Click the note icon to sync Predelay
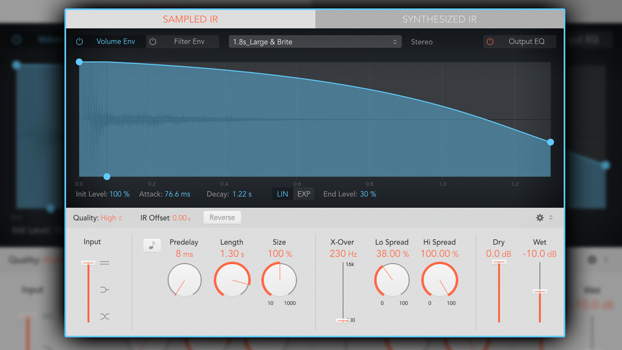 tap(152, 245)
